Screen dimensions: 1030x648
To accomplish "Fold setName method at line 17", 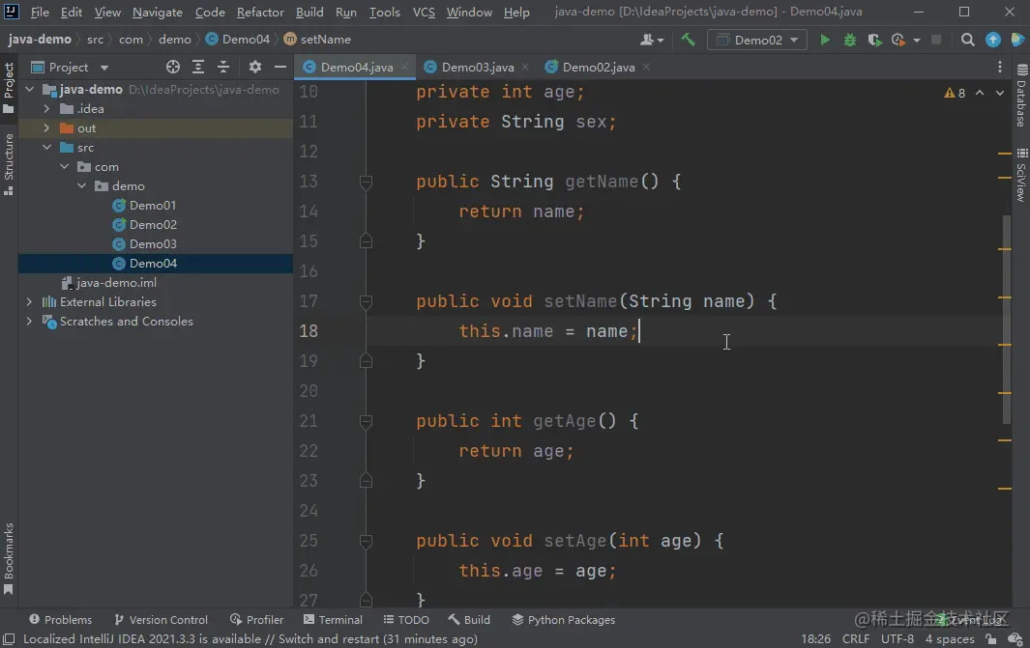I will coord(366,301).
